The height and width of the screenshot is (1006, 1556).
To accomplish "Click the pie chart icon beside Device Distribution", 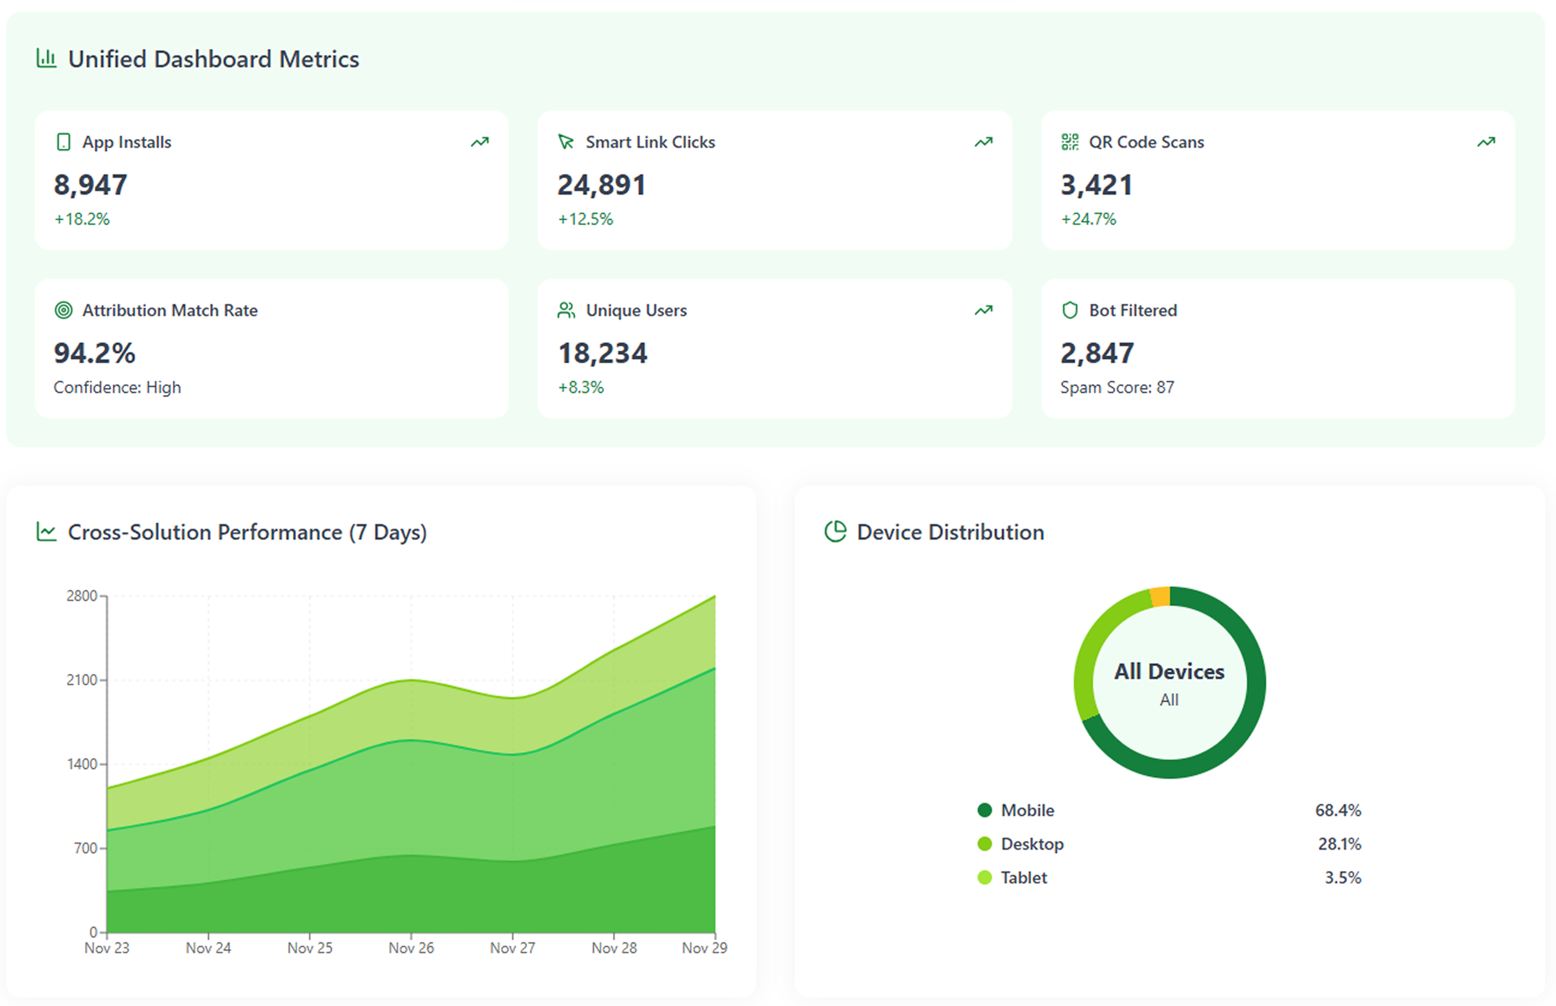I will [835, 532].
